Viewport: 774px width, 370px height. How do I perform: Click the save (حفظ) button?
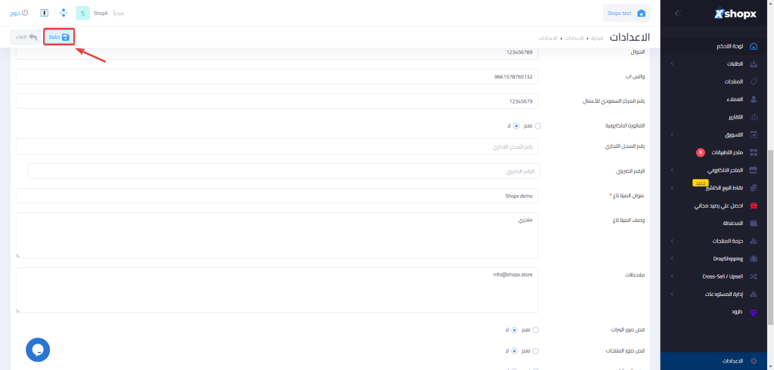[x=59, y=36]
